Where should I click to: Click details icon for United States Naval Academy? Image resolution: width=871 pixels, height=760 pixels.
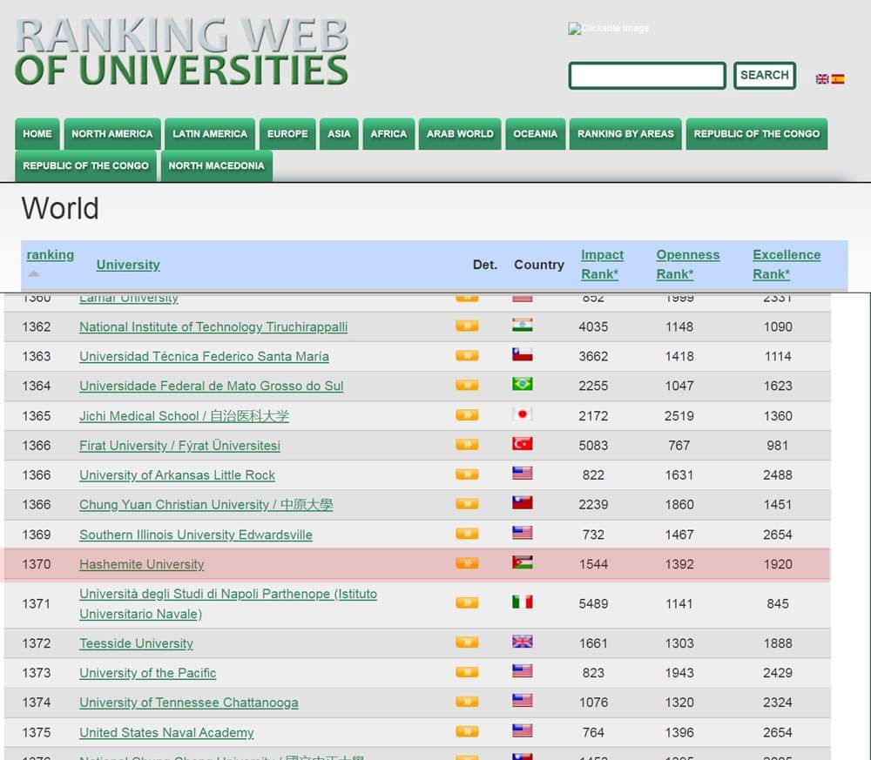(x=467, y=731)
